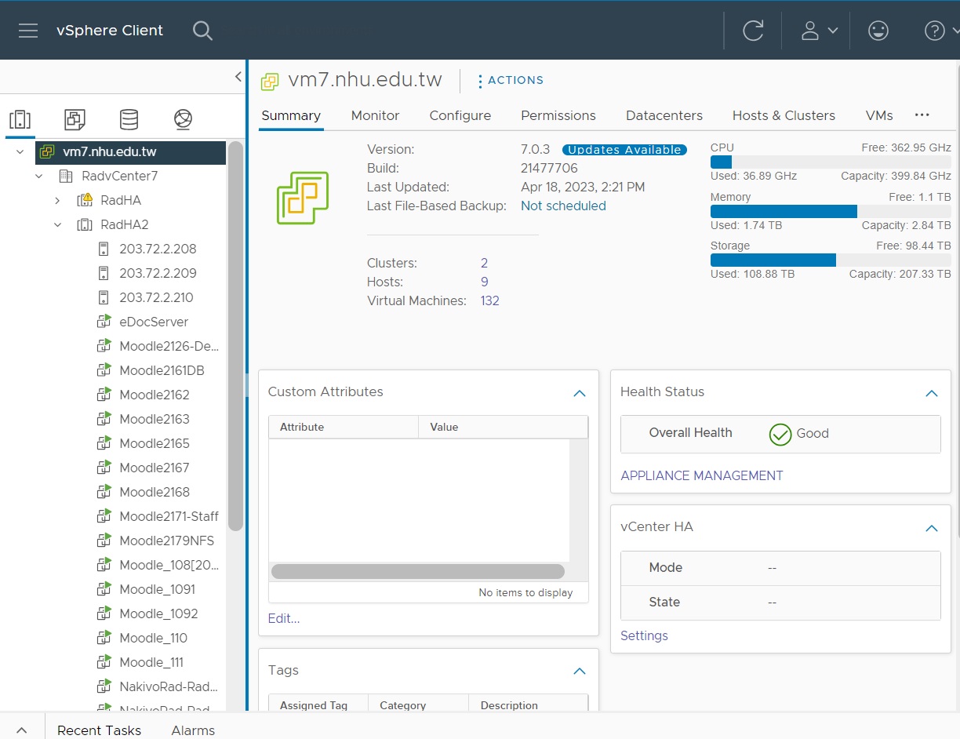This screenshot has width=960, height=739.
Task: Click the Custom Attributes horizontal scrollbar
Action: 417,571
